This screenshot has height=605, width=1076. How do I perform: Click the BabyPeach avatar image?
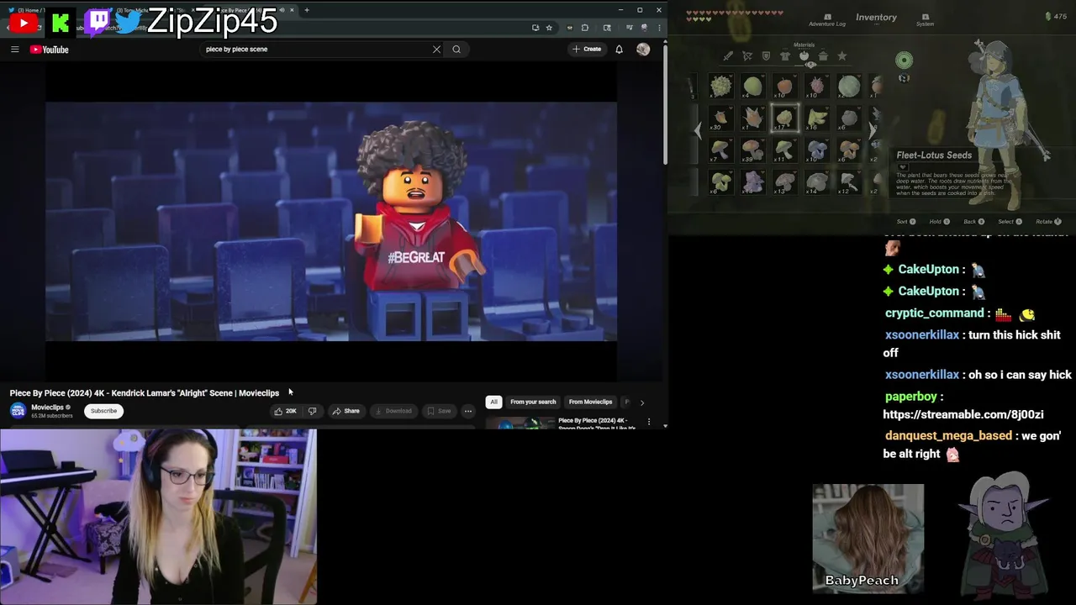coord(868,538)
